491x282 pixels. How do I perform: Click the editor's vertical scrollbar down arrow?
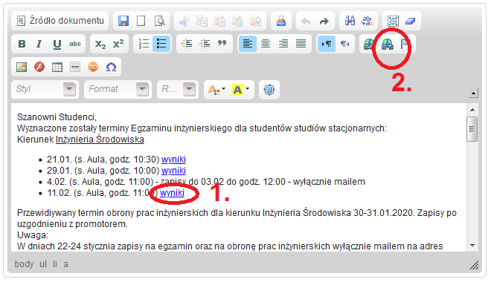472,246
